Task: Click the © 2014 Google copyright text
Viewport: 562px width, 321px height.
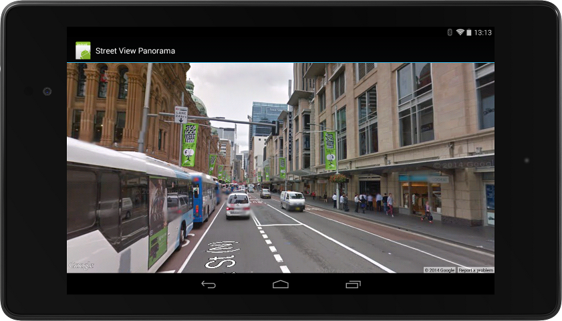Action: click(440, 270)
